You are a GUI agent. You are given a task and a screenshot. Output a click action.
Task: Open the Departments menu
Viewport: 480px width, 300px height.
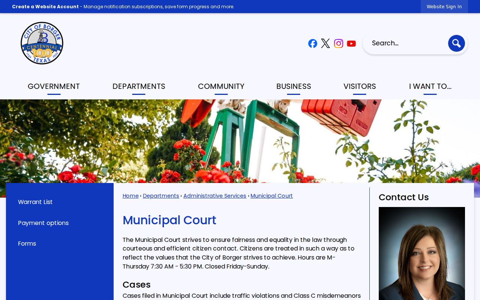tap(139, 87)
